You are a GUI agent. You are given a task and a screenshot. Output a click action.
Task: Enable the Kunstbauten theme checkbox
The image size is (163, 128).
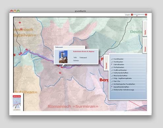(112, 59)
